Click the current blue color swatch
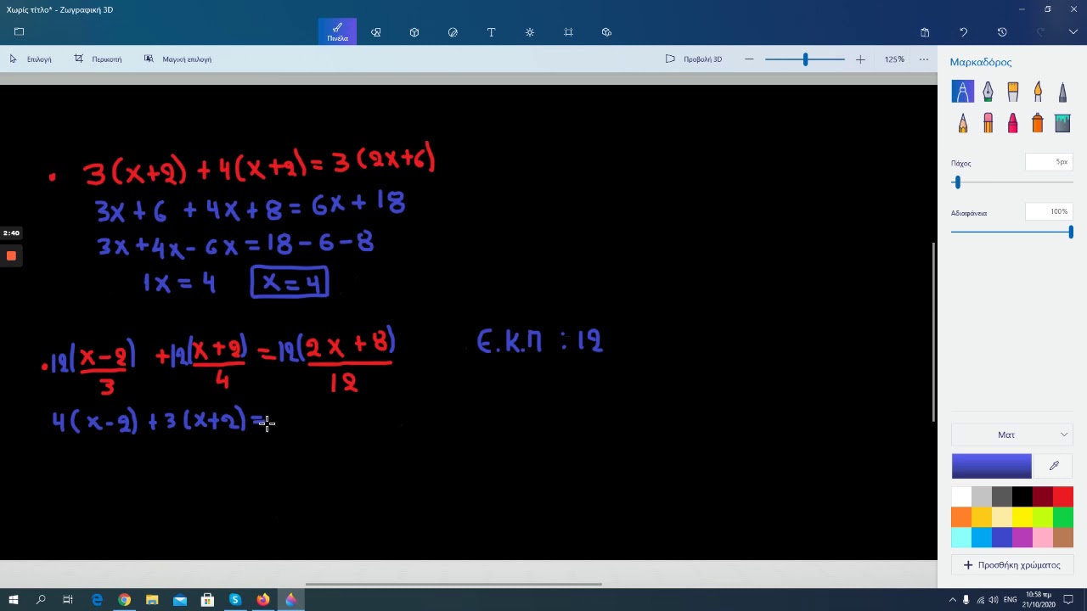Image resolution: width=1087 pixels, height=611 pixels. [991, 466]
